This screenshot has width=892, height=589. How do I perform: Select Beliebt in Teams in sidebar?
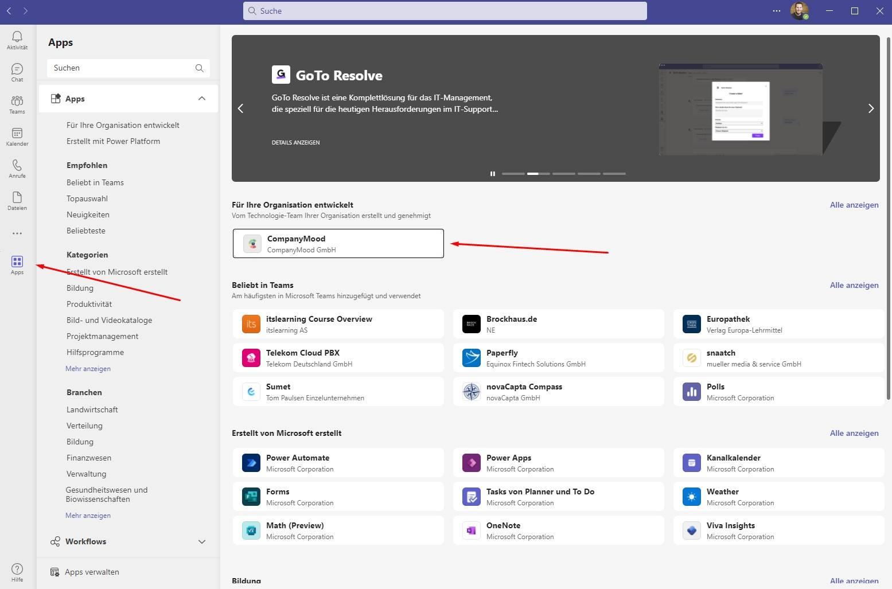[95, 182]
